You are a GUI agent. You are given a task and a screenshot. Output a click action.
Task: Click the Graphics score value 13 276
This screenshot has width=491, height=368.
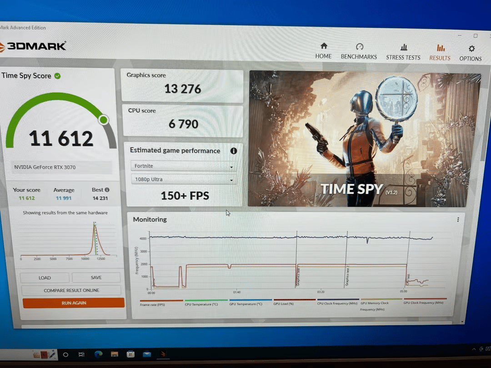pyautogui.click(x=183, y=89)
